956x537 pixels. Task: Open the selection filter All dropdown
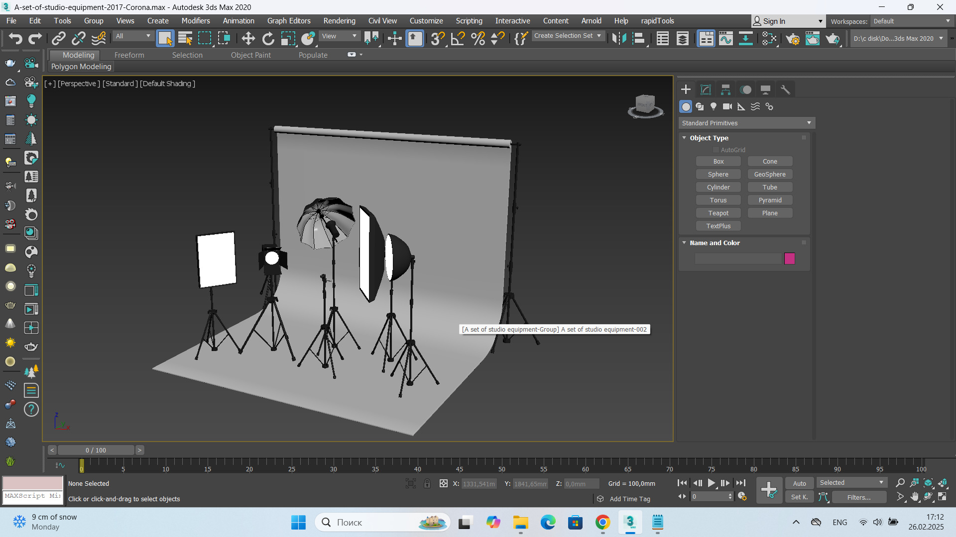point(133,36)
